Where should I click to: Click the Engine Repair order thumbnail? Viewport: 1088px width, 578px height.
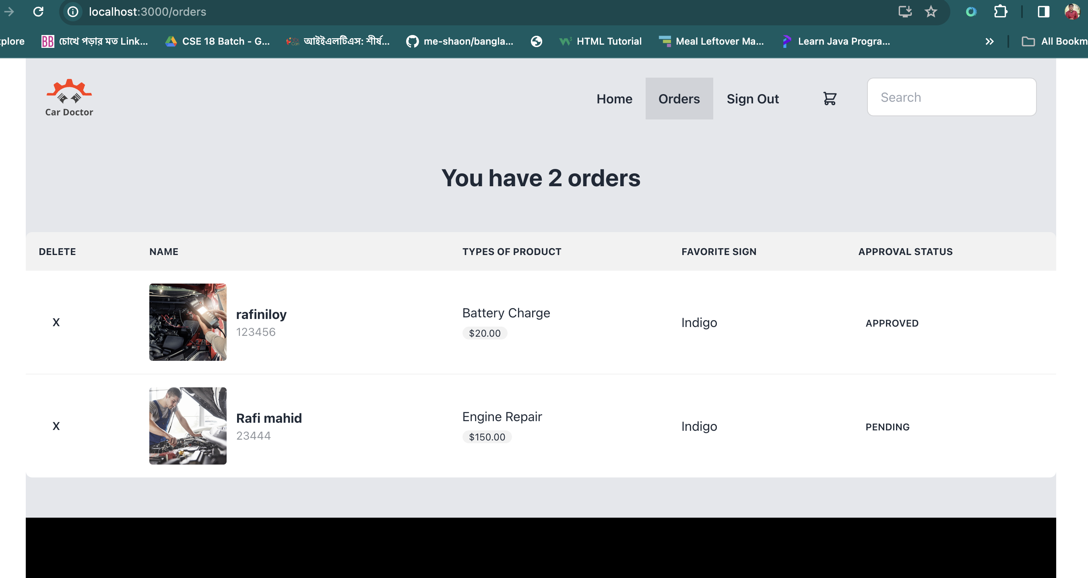(188, 426)
